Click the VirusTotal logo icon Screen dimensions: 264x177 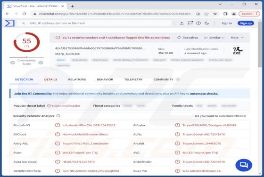click(x=9, y=23)
